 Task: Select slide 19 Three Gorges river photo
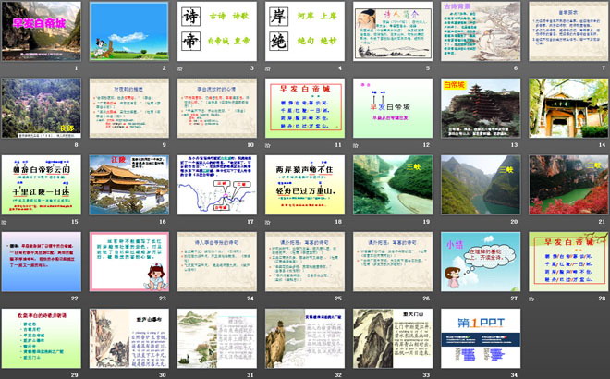click(393, 185)
